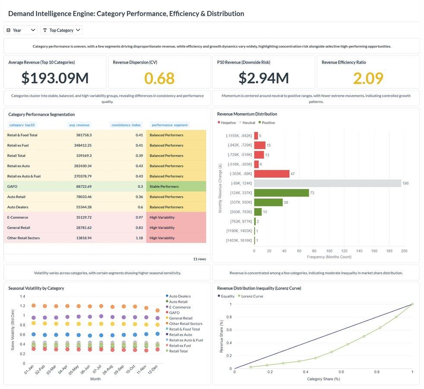Open the Year filter dropdown
The width and height of the screenshot is (424, 389).
click(x=21, y=30)
